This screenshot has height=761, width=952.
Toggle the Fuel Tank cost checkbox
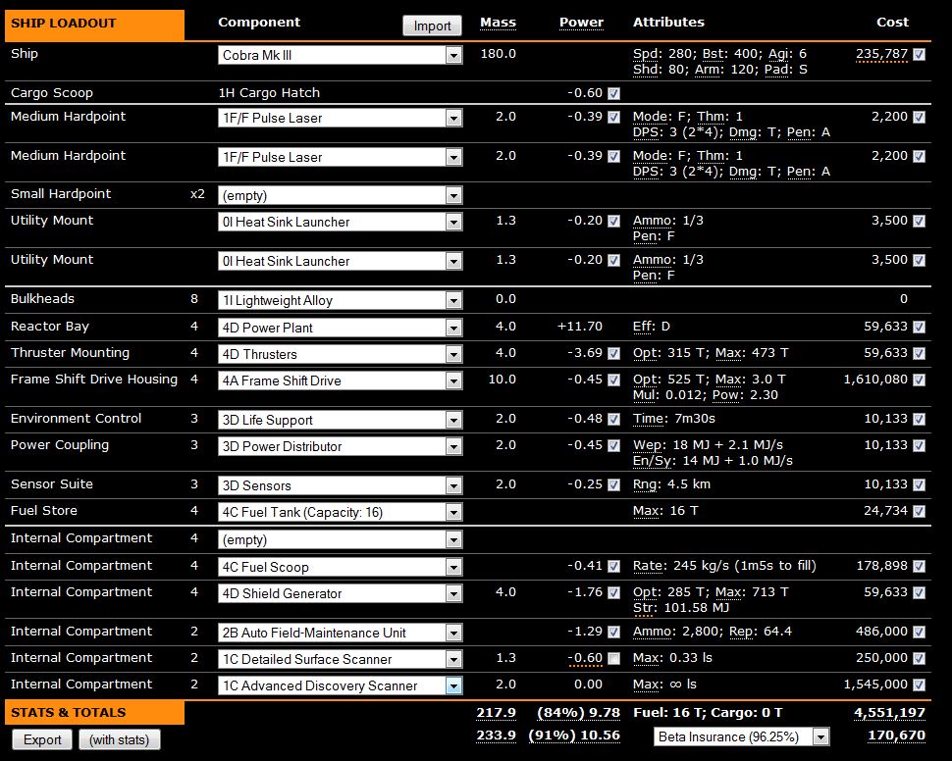(920, 512)
